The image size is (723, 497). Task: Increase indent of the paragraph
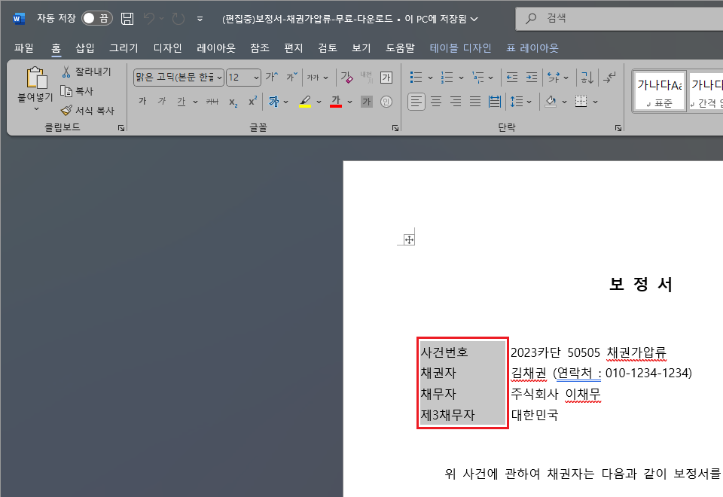pos(532,78)
